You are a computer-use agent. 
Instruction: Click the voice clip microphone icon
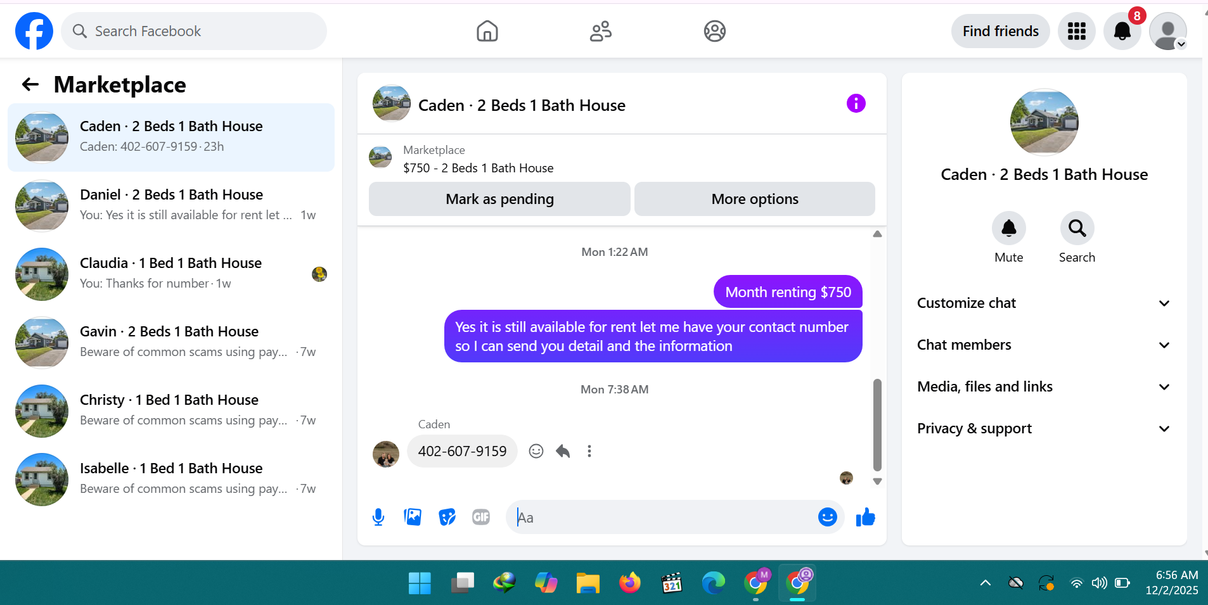(378, 518)
